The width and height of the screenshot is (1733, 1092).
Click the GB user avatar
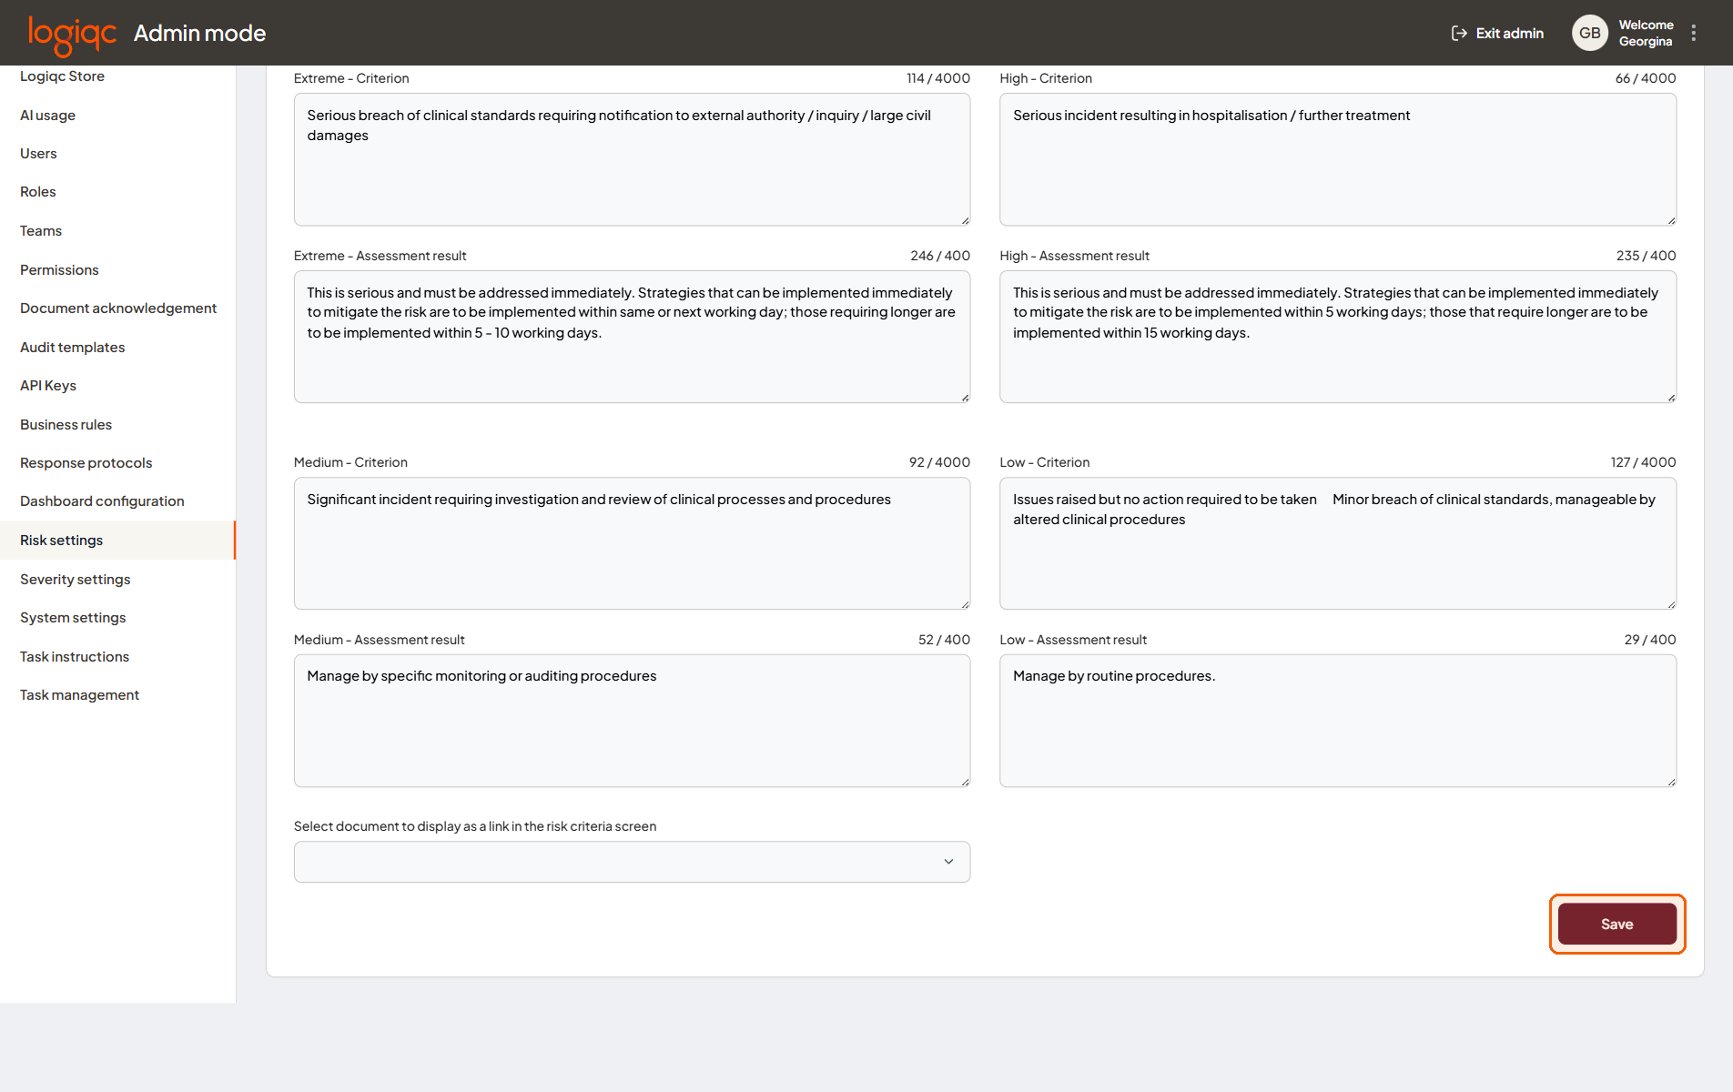[x=1590, y=33]
